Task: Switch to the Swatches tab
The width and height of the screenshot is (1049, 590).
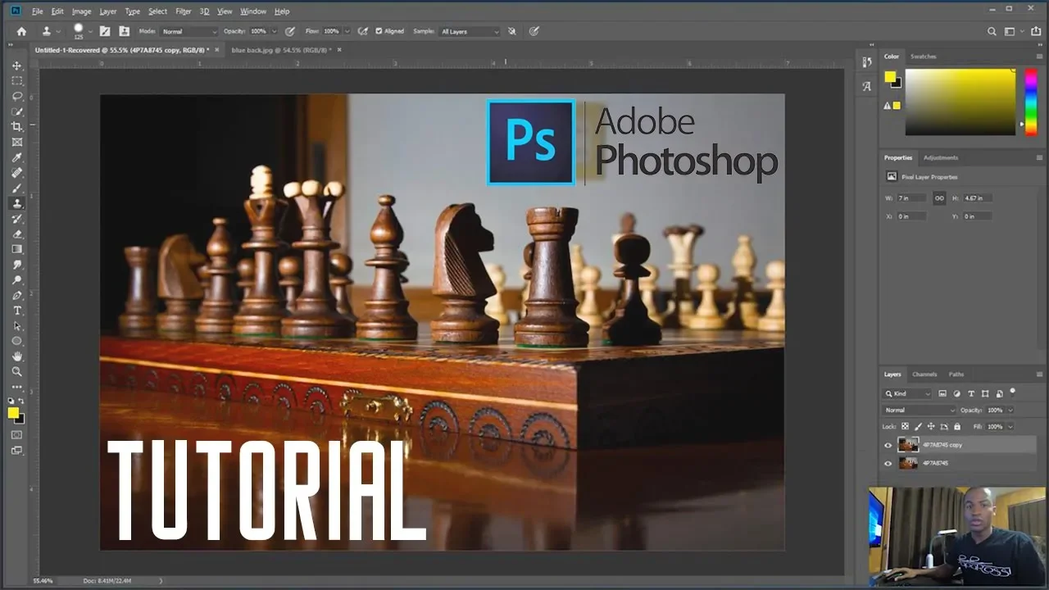Action: pyautogui.click(x=924, y=57)
